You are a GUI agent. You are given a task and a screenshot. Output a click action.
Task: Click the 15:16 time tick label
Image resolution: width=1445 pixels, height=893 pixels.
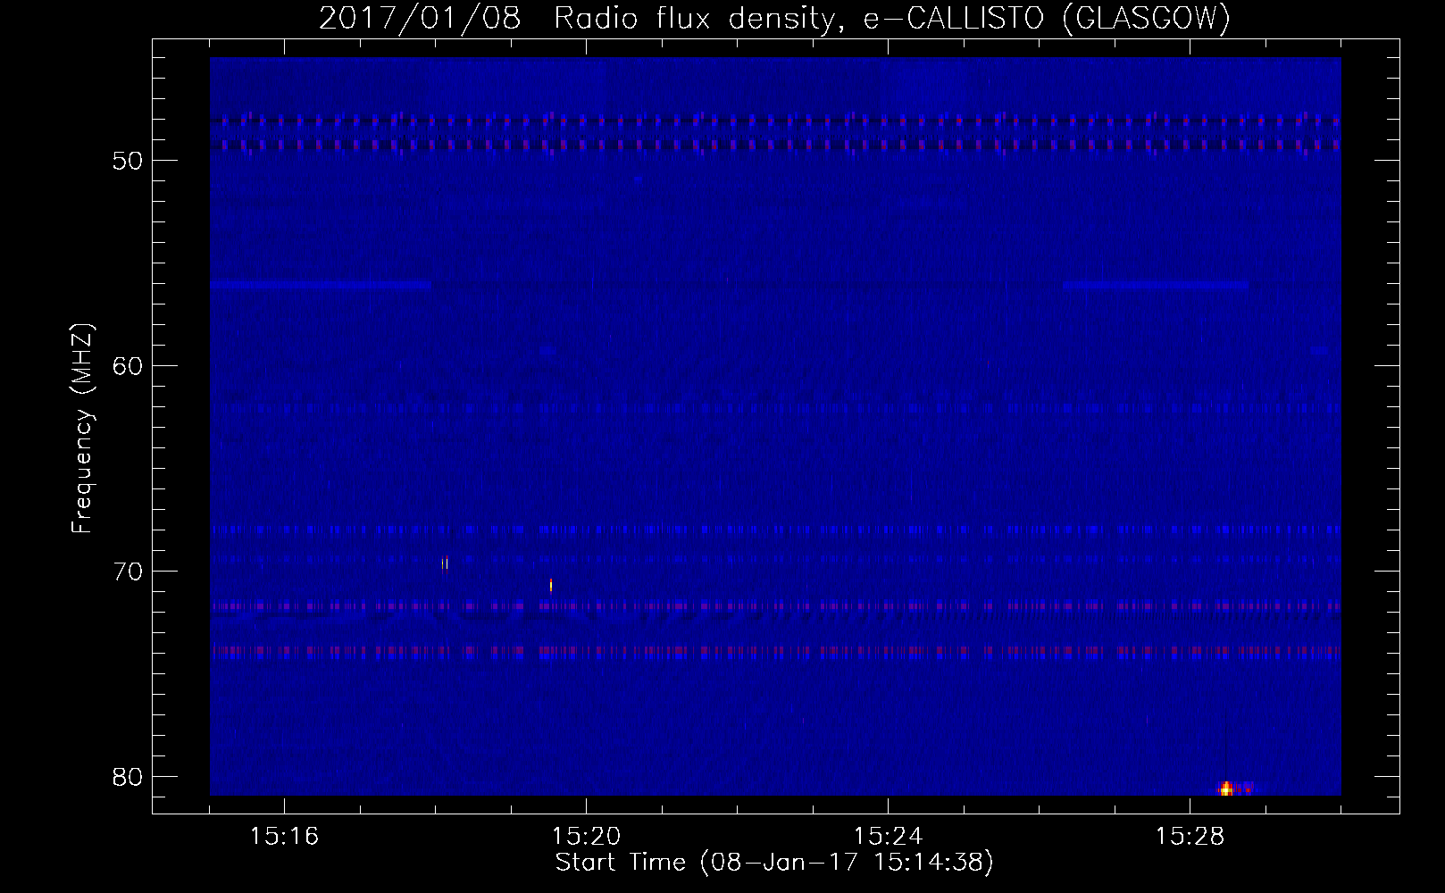coord(284,837)
